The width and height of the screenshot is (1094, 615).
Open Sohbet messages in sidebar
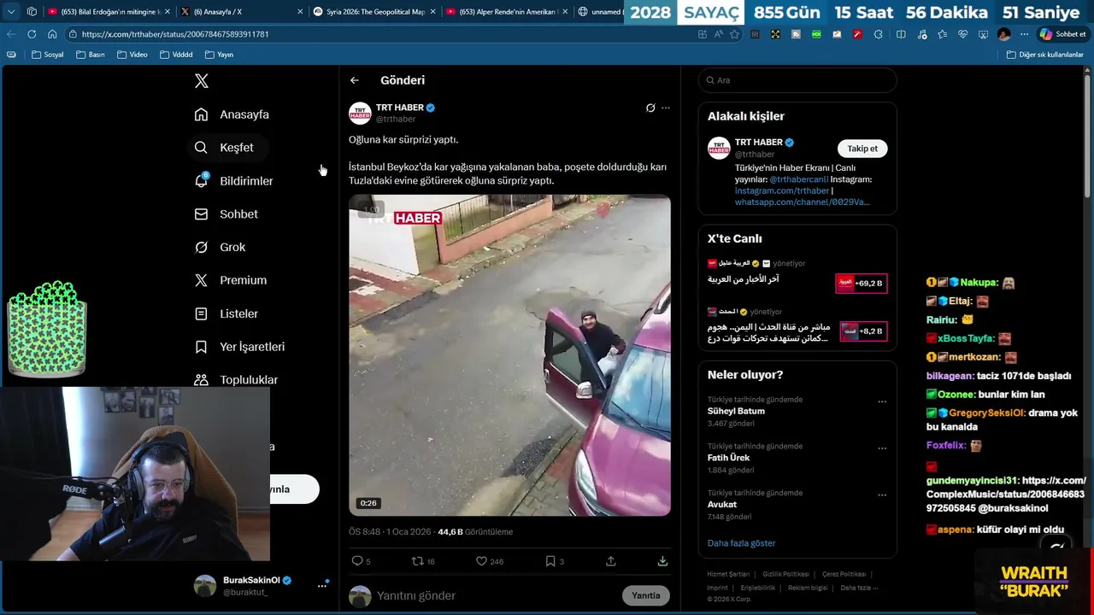tap(226, 214)
